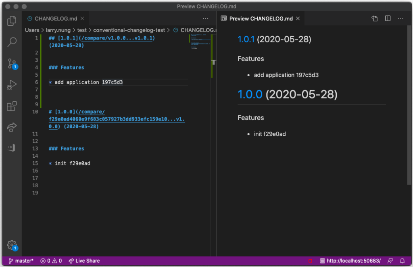Click 'add application 197c5d3' bullet in preview
The width and height of the screenshot is (413, 267).
[286, 75]
